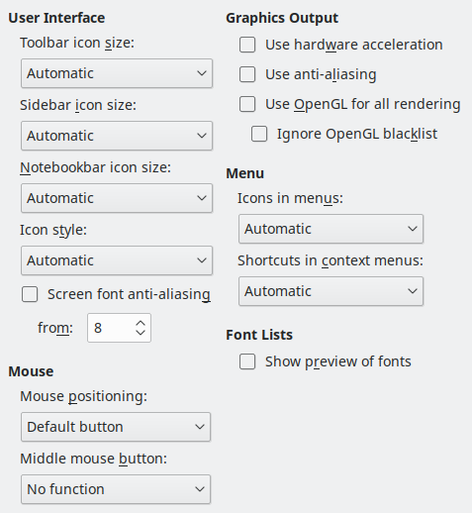472x513 pixels.
Task: Click the Screen font anti-aliasing label text
Action: (129, 294)
